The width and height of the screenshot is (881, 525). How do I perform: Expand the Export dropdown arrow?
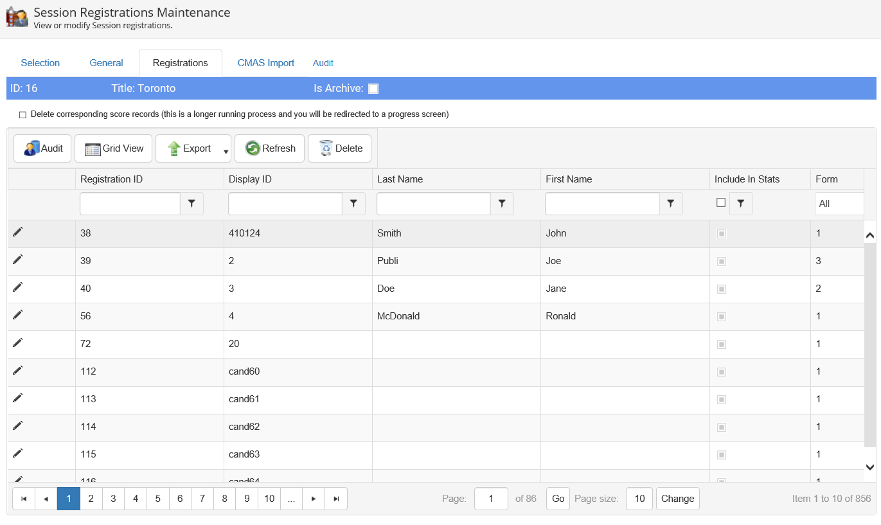(226, 152)
